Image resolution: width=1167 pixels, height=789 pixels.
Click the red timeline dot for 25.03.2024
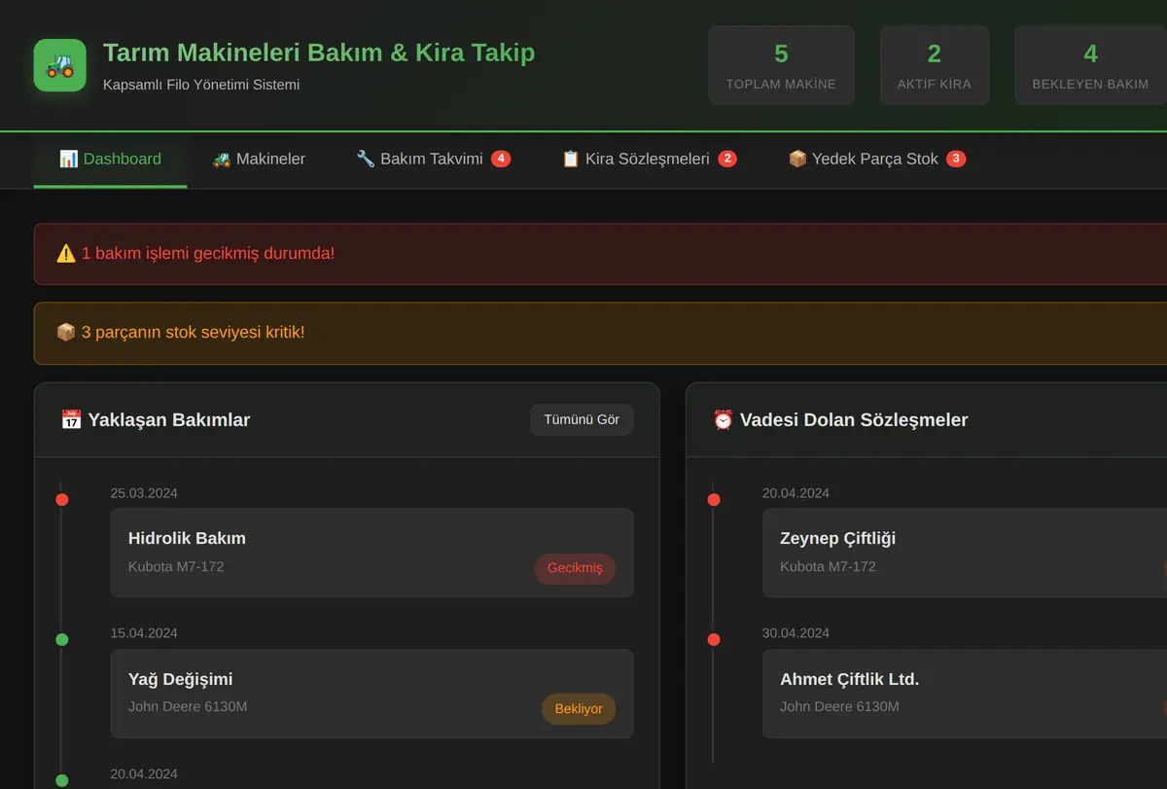pyautogui.click(x=62, y=499)
